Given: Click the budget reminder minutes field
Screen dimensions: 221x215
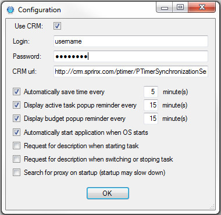Looking at the screenshot, I should point(151,119).
